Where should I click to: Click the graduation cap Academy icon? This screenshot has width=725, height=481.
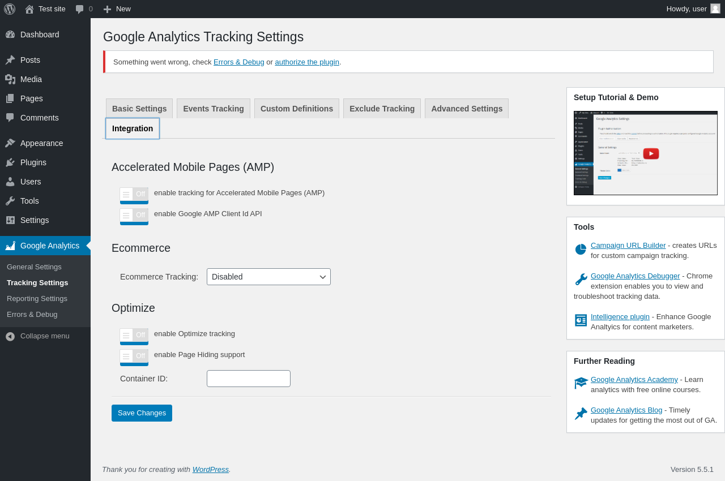click(x=581, y=383)
